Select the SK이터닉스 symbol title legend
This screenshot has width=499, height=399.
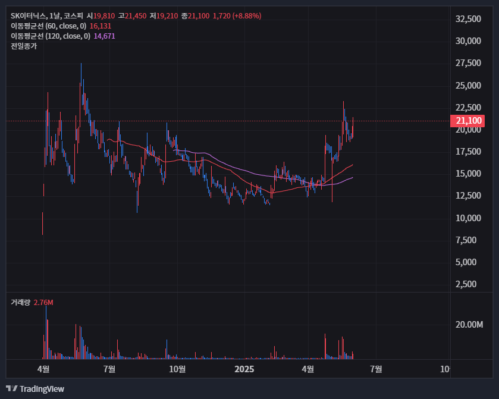click(47, 16)
